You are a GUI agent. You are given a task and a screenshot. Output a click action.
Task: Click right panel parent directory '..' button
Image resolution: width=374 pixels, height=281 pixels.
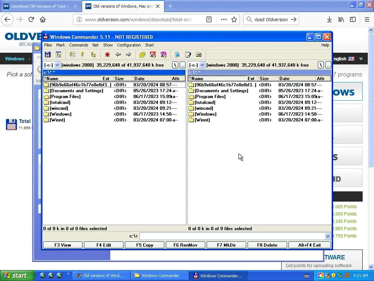pos(328,65)
